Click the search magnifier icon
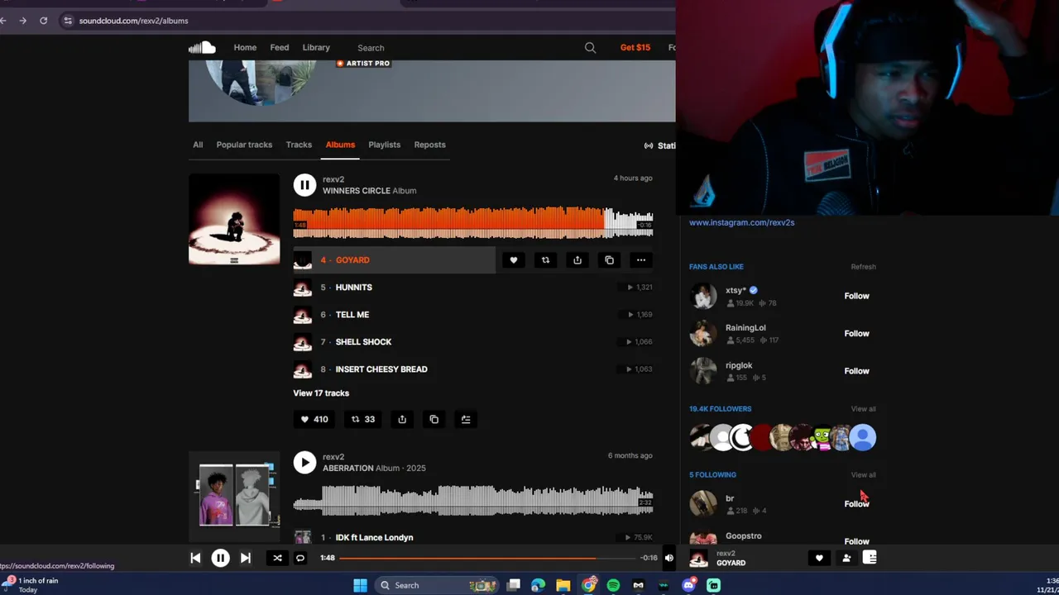 pyautogui.click(x=590, y=48)
